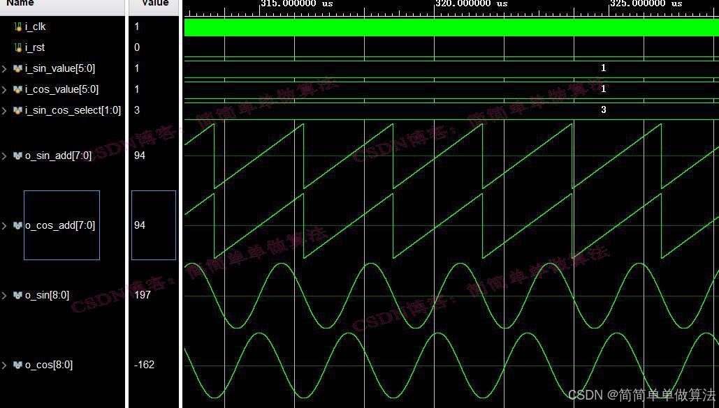Select the o_sin_add[7:0] signal name
719x408 pixels.
coord(58,156)
